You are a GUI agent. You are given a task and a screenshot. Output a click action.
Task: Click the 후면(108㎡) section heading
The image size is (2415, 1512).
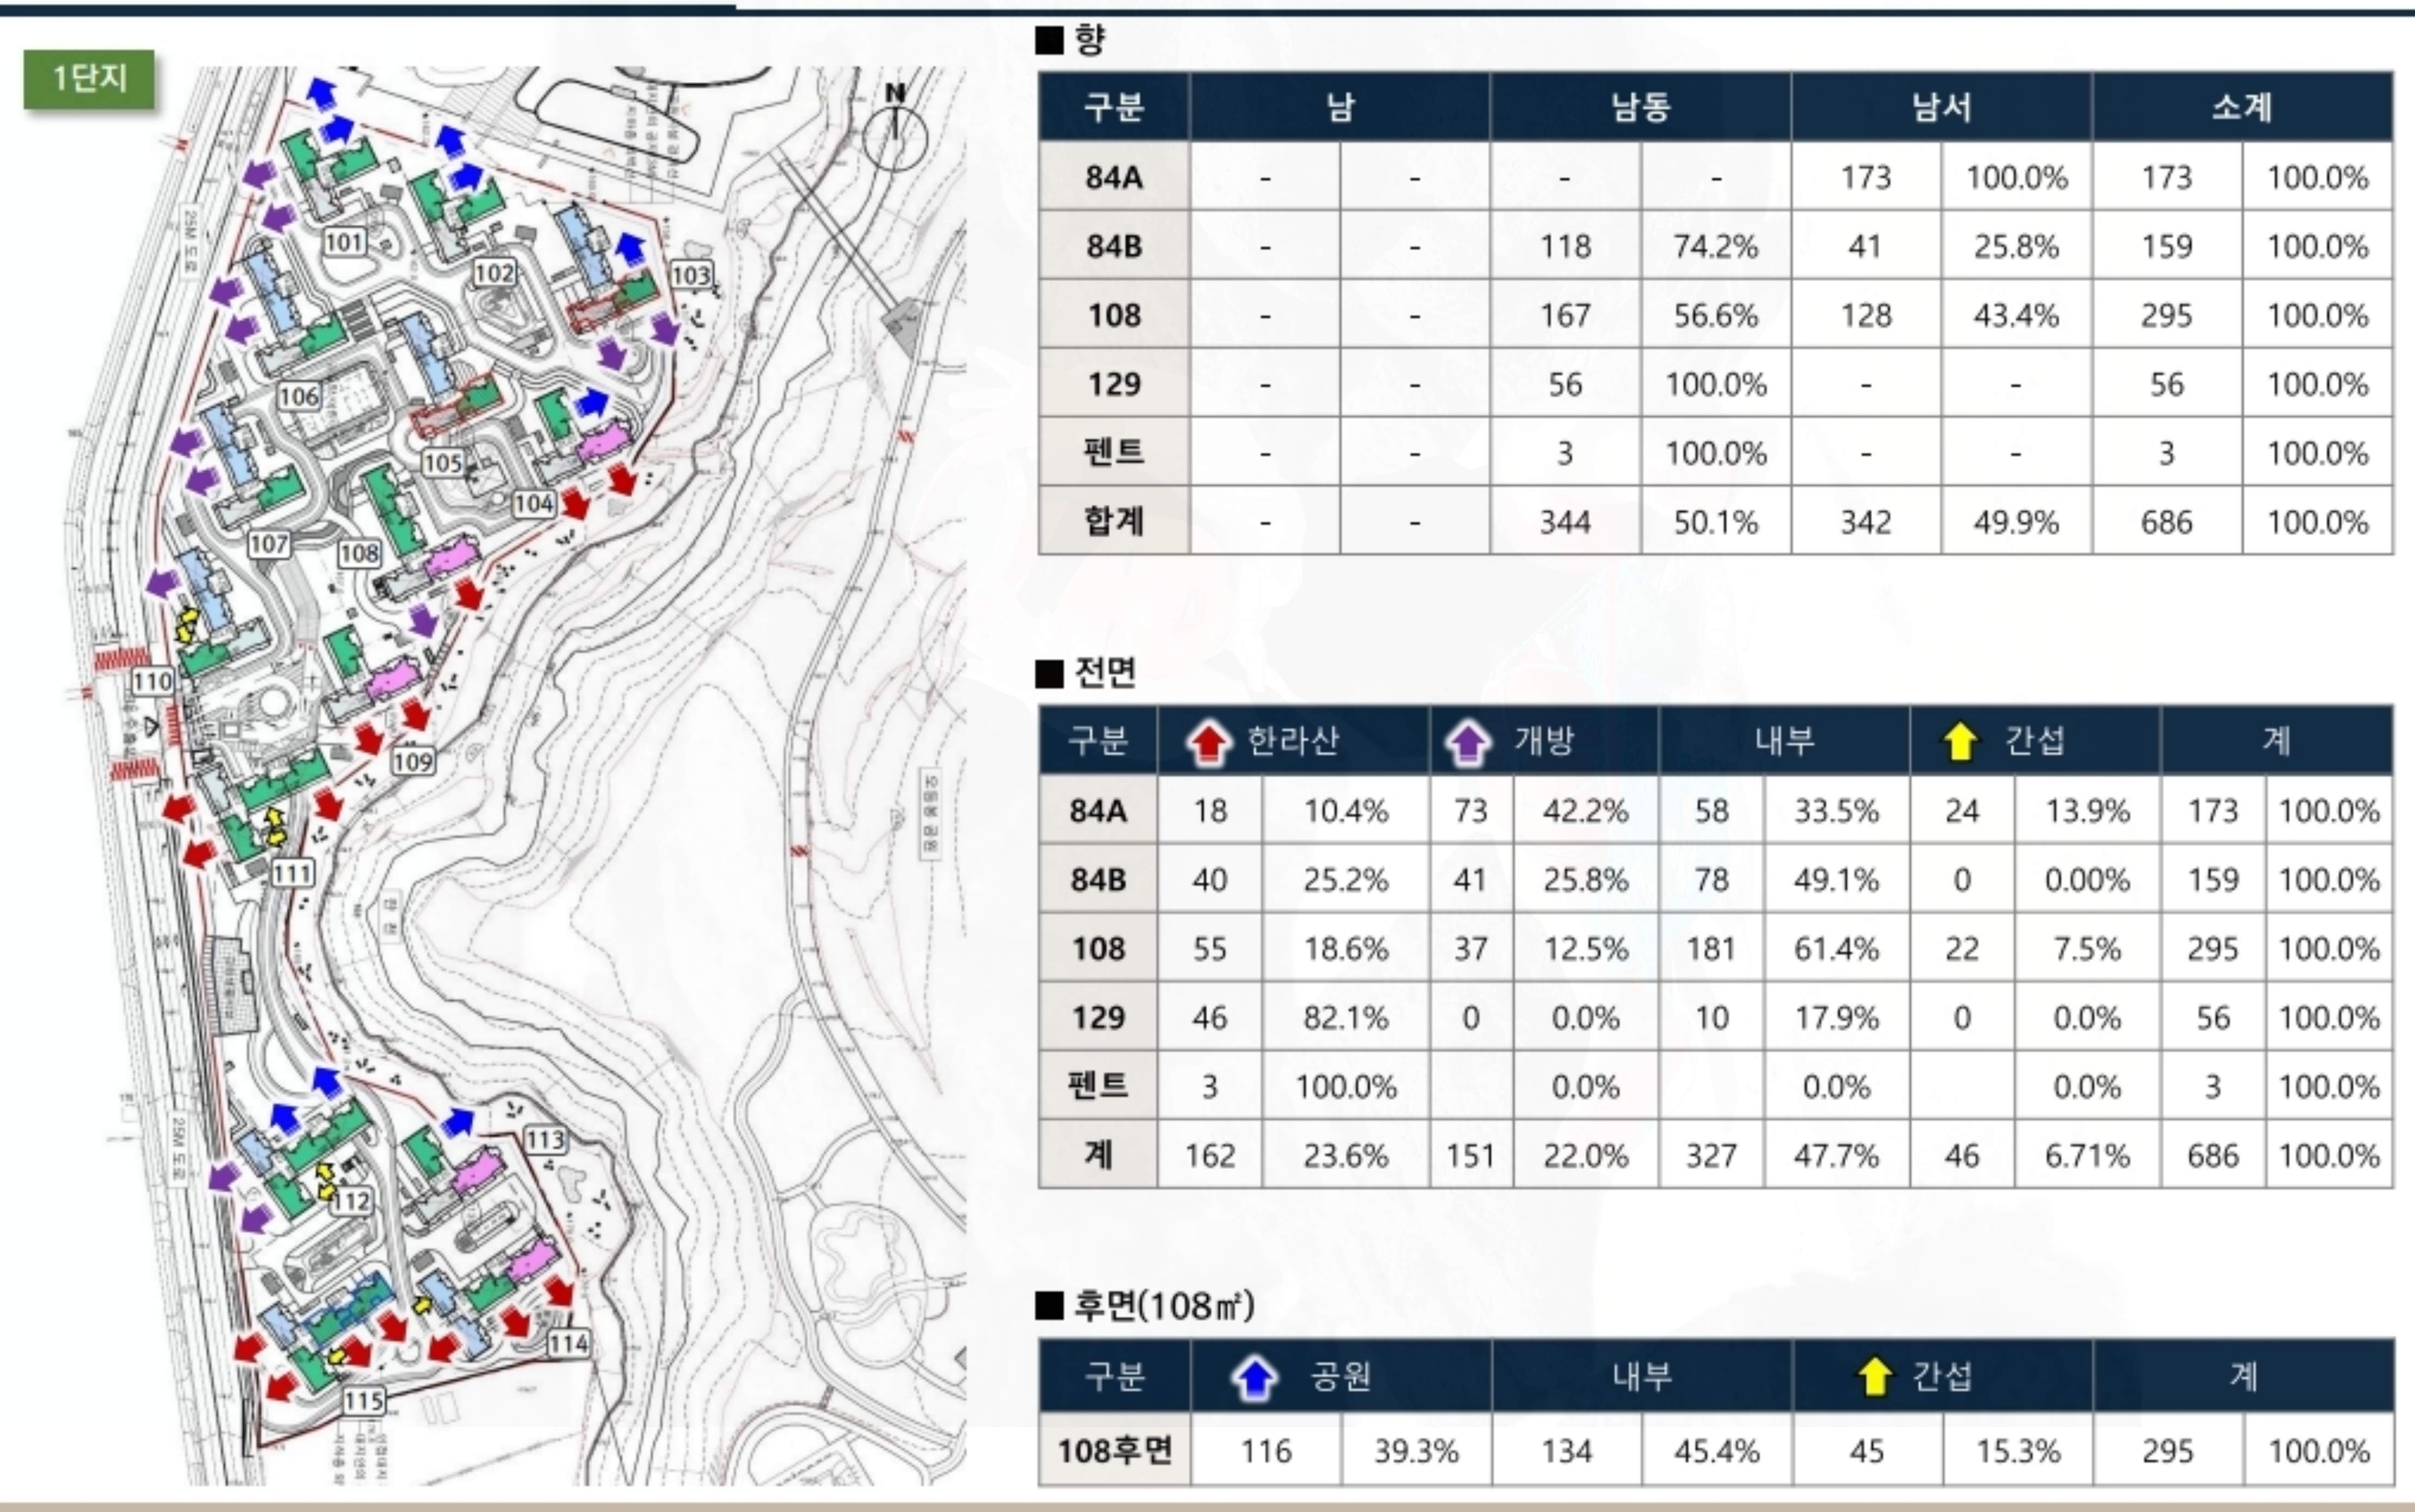1163,1305
